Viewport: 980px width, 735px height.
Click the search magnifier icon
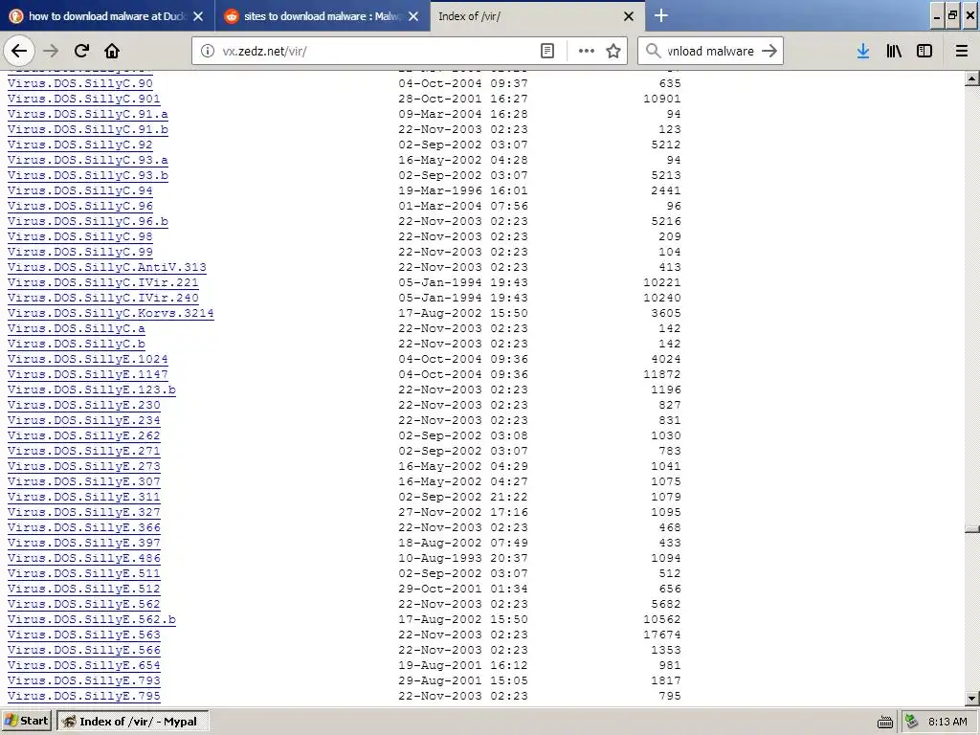pyautogui.click(x=653, y=51)
